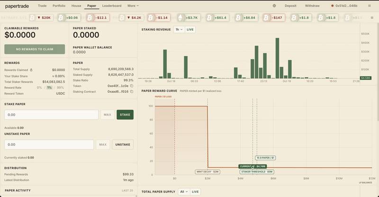Click the +$0.06 Bitcoin ticker chip
Screen dimensions: 379x197
[x=69, y=18]
